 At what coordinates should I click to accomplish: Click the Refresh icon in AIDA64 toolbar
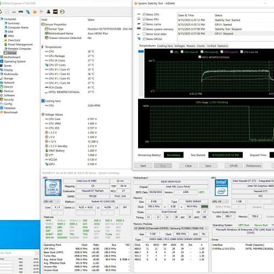click(x=1, y=12)
